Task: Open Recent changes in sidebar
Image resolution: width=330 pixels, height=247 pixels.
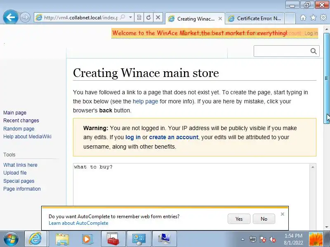Action: click(21, 121)
